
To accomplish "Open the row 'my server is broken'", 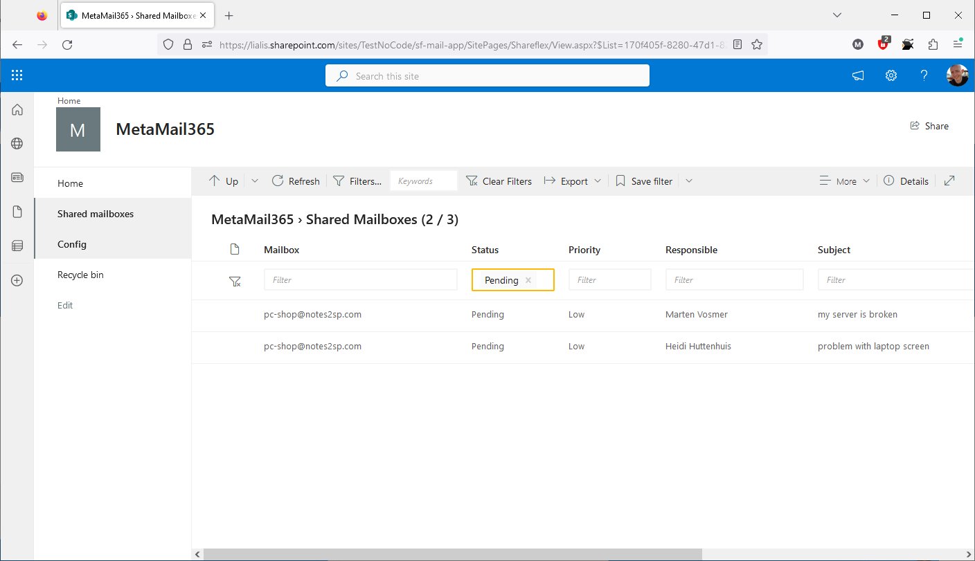I will (583, 315).
